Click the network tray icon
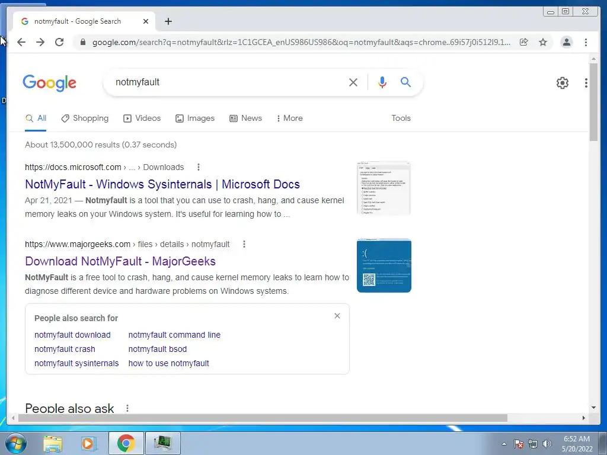Screen dimensions: 607x455 533,444
